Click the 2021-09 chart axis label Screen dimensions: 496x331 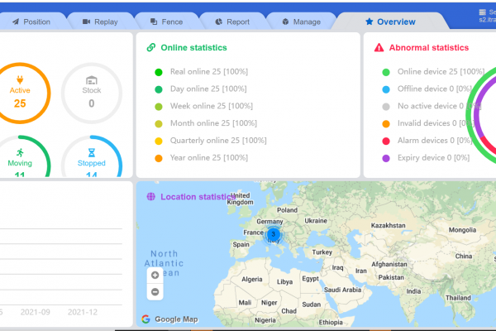[35, 312]
